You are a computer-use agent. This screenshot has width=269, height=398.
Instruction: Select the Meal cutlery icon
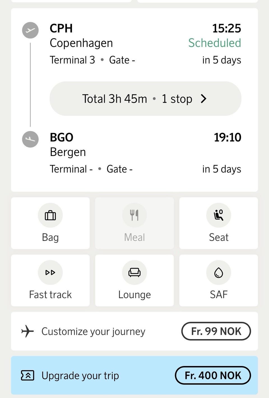(x=134, y=215)
